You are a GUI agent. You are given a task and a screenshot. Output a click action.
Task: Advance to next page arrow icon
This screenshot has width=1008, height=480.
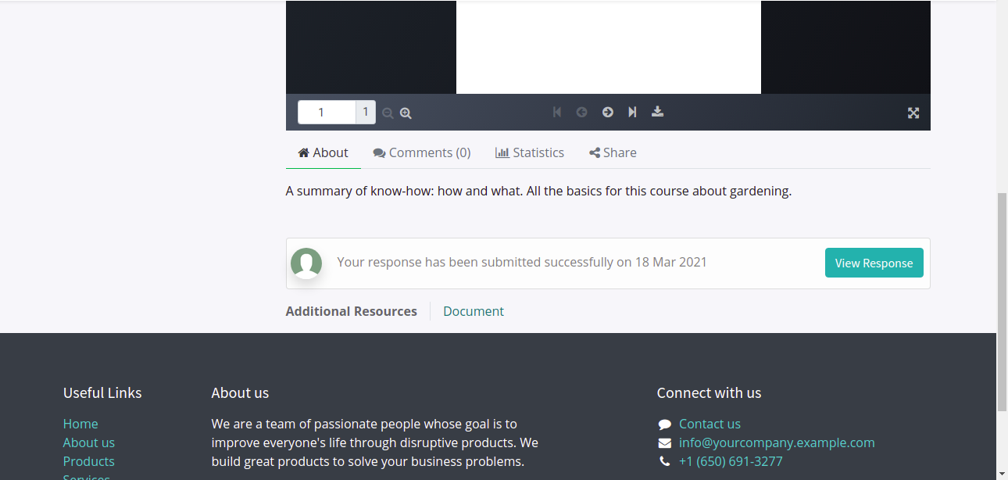click(x=607, y=112)
